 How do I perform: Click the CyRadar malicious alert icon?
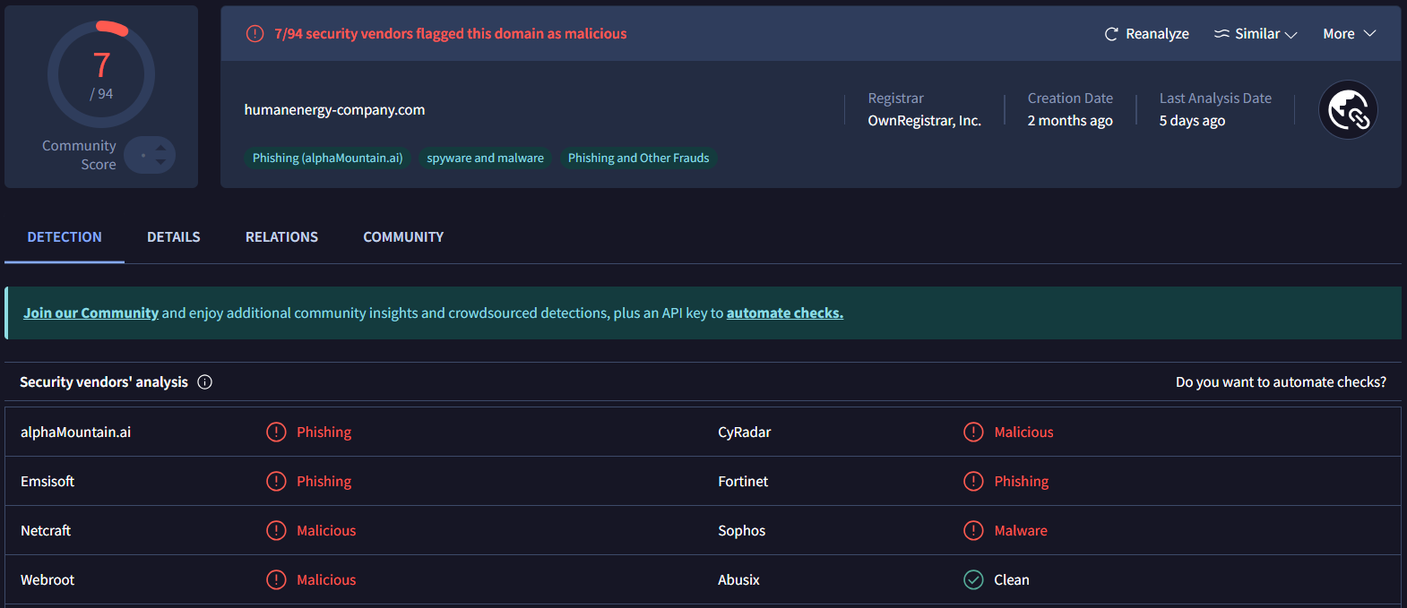(973, 432)
